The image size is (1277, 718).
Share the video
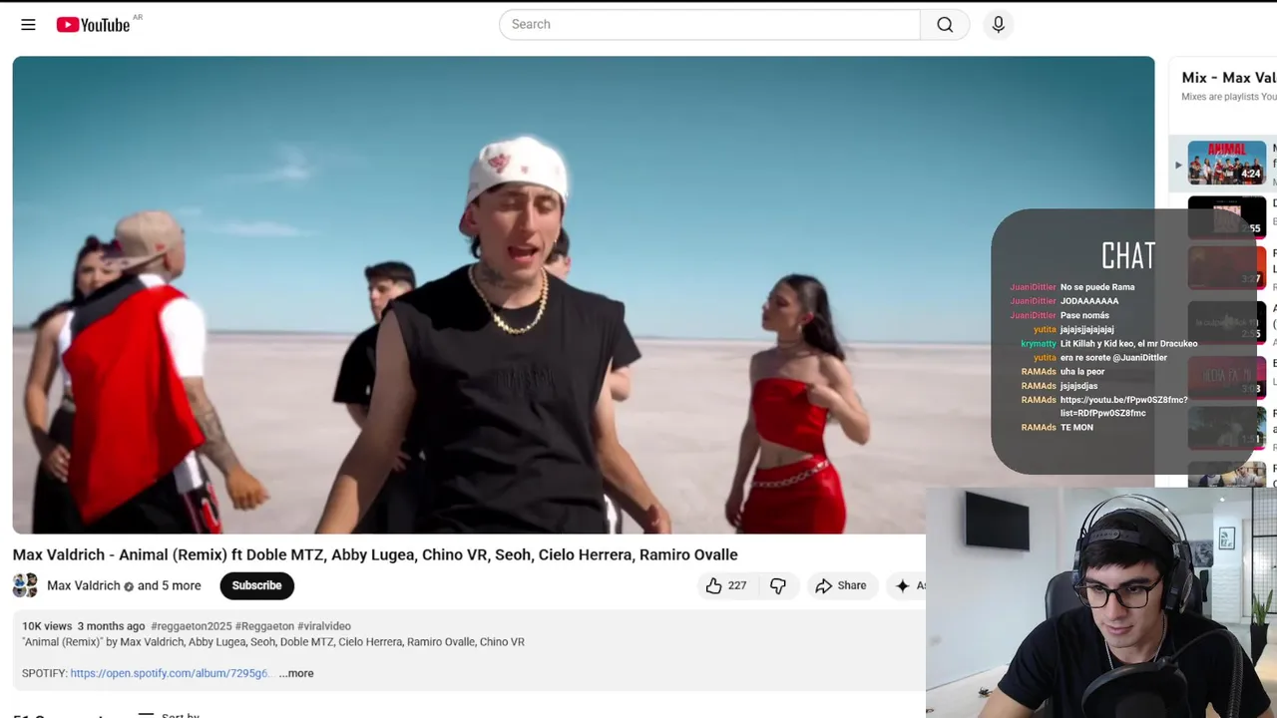(841, 585)
